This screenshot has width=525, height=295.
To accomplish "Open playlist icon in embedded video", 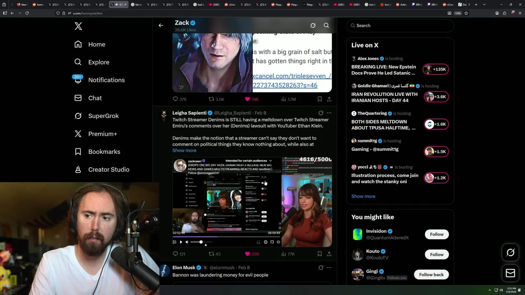I will 175,242.
